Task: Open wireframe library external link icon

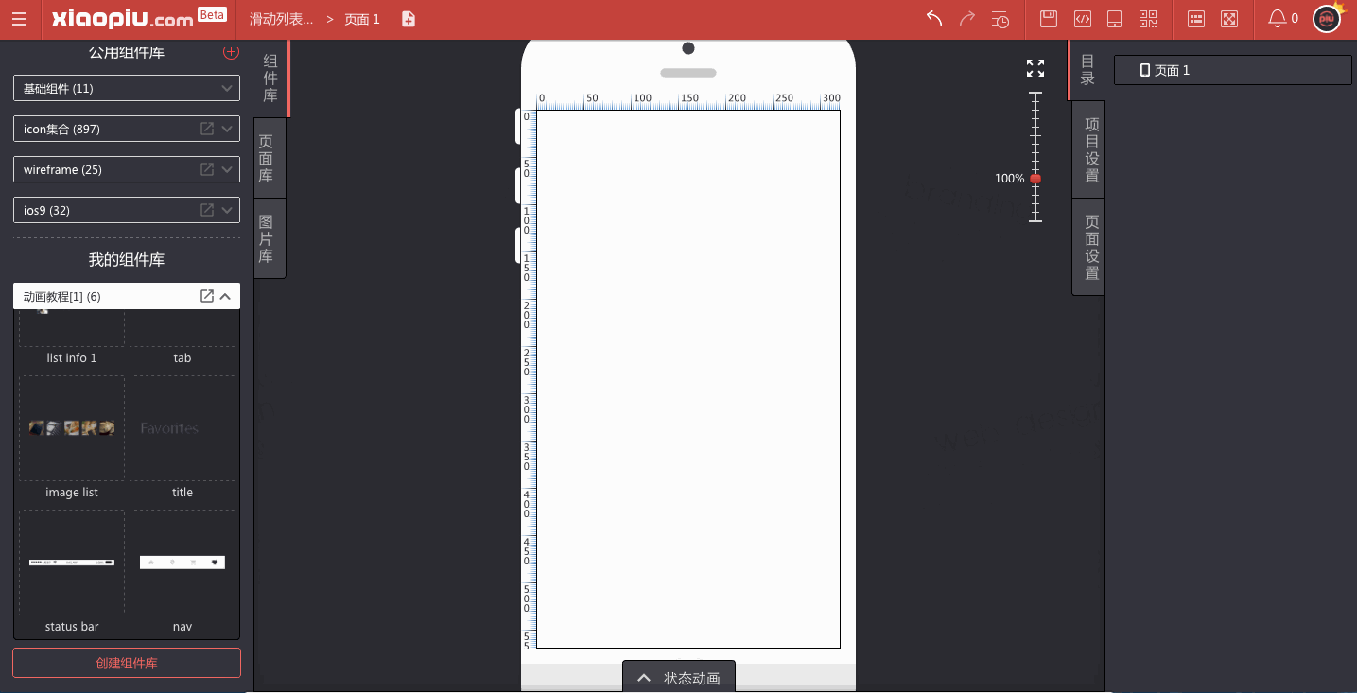Action: point(206,169)
